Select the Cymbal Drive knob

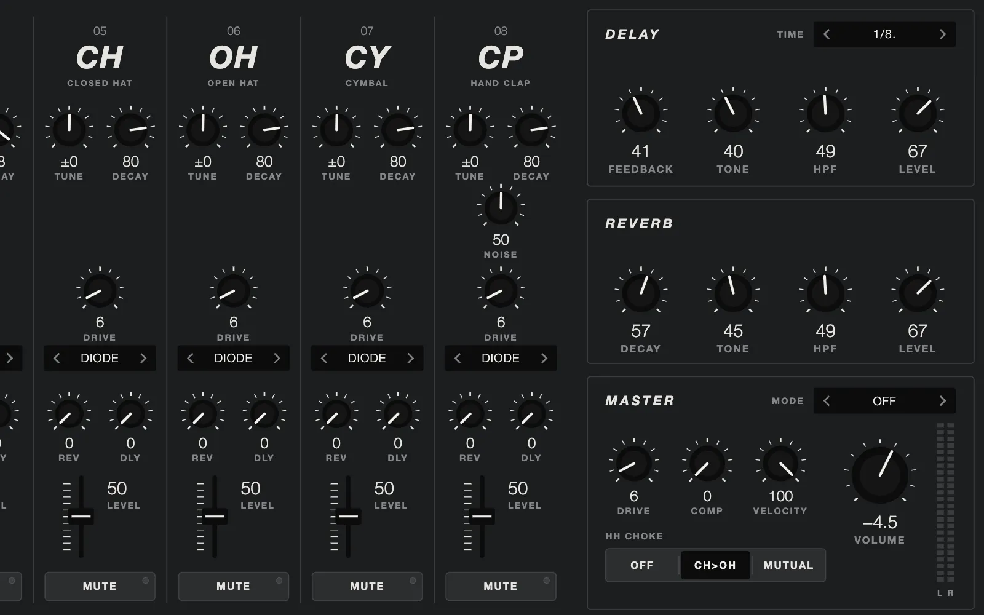[367, 290]
